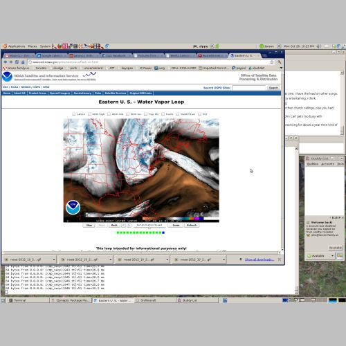Viewport: 346px width, 346px height.
Task: Expand the bookmarks bar overflow arrow
Action: pos(281,68)
